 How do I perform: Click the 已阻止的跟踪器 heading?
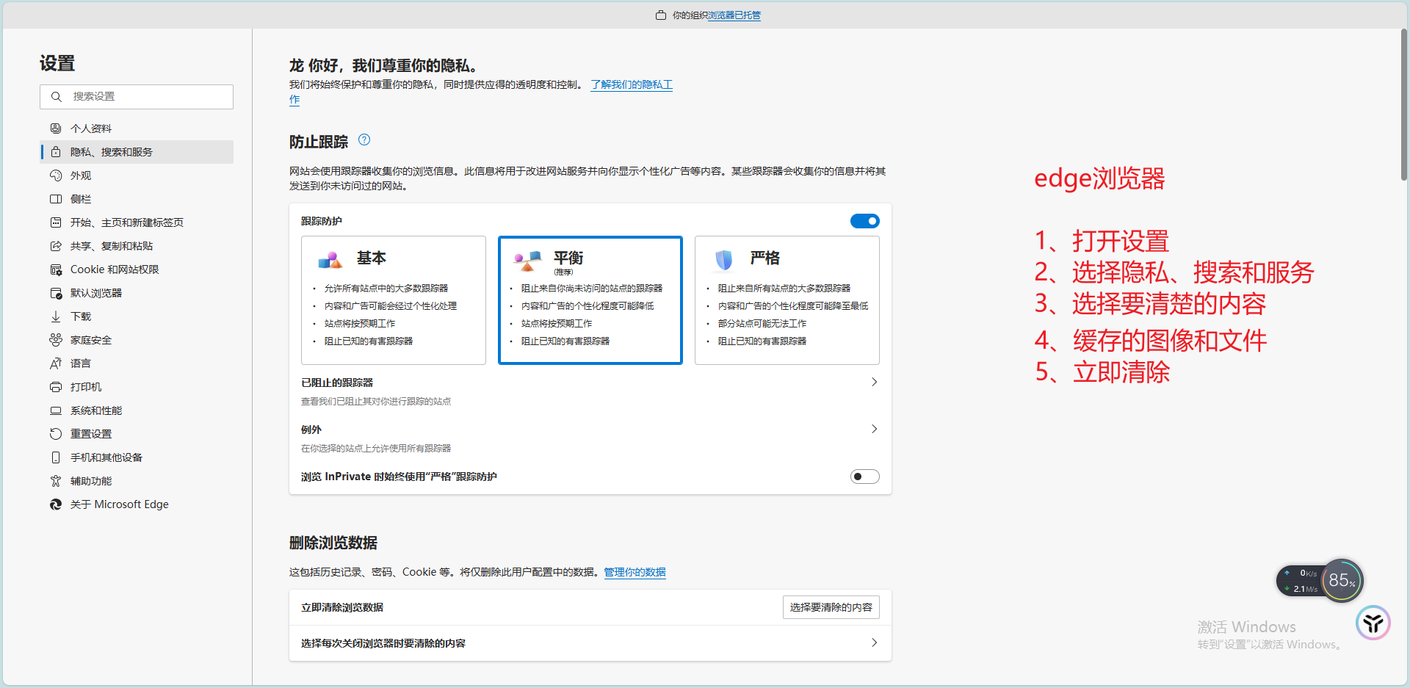pos(337,383)
